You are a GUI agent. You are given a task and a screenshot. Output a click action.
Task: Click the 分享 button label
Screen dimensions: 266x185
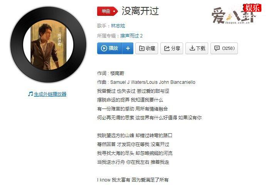pos(175,48)
